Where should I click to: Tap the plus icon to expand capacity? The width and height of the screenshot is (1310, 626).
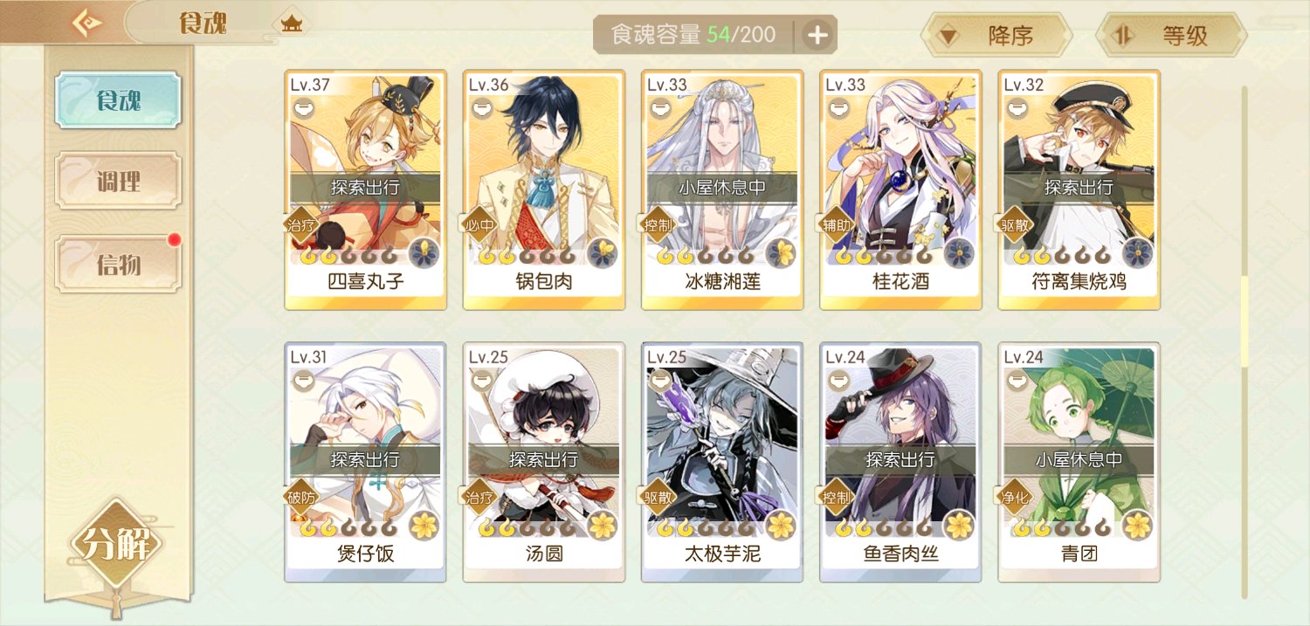click(817, 35)
